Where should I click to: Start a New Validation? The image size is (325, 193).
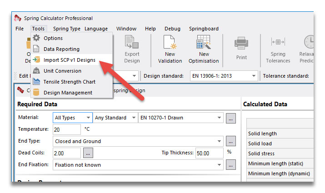click(x=170, y=49)
